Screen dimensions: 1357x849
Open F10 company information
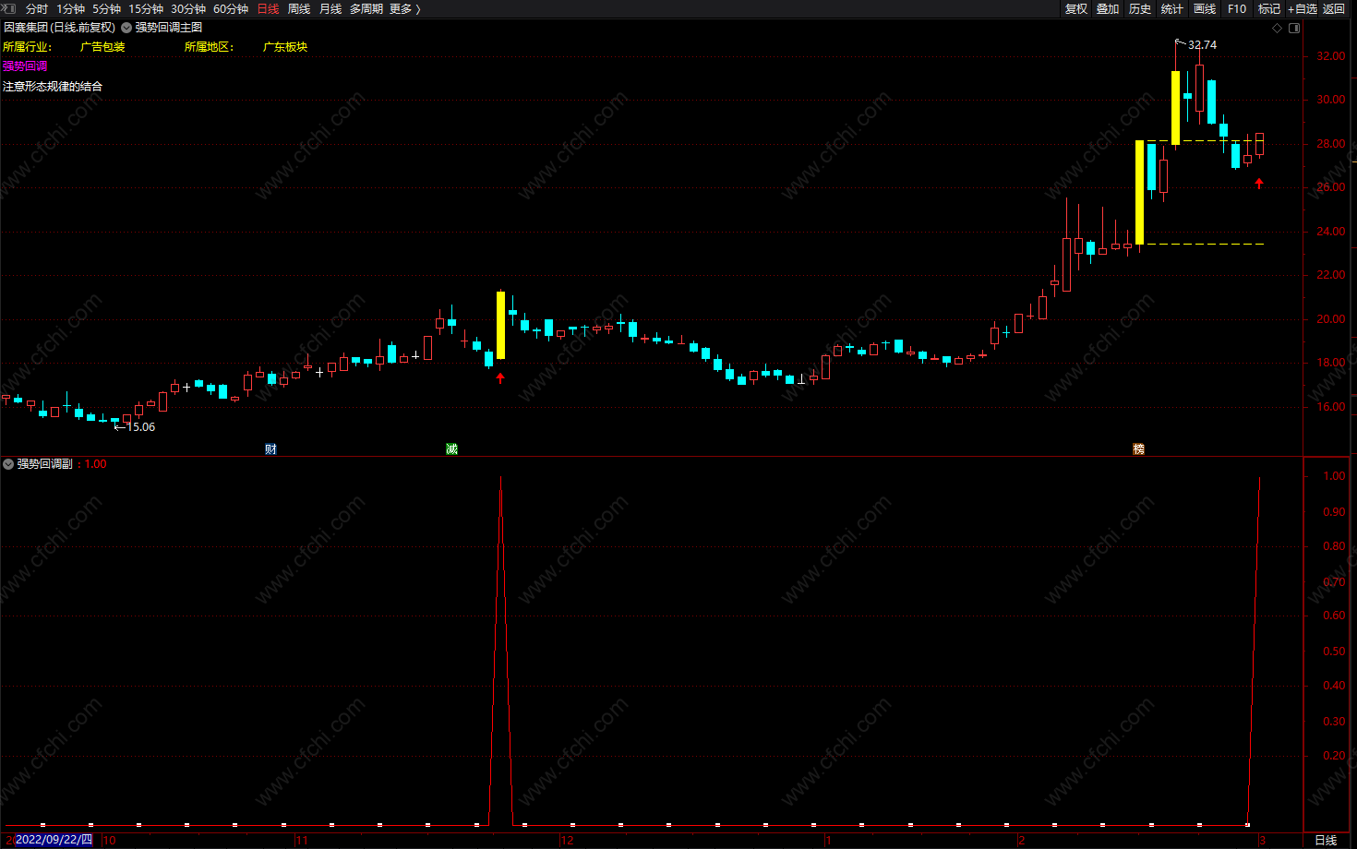pyautogui.click(x=1237, y=8)
